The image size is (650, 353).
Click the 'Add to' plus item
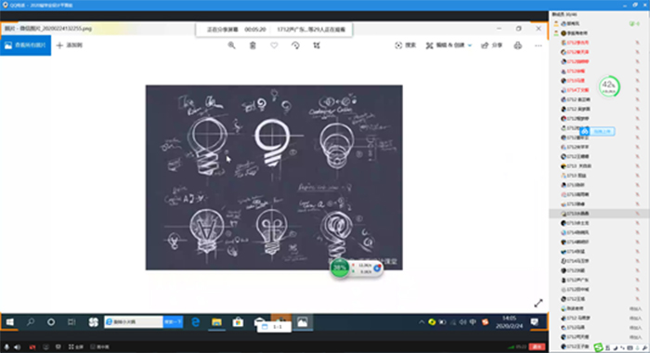point(70,46)
